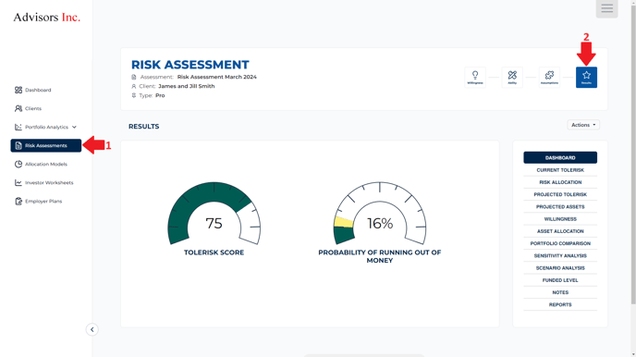Select the Results star icon step
Viewport: 636px width, 357px height.
pos(586,77)
